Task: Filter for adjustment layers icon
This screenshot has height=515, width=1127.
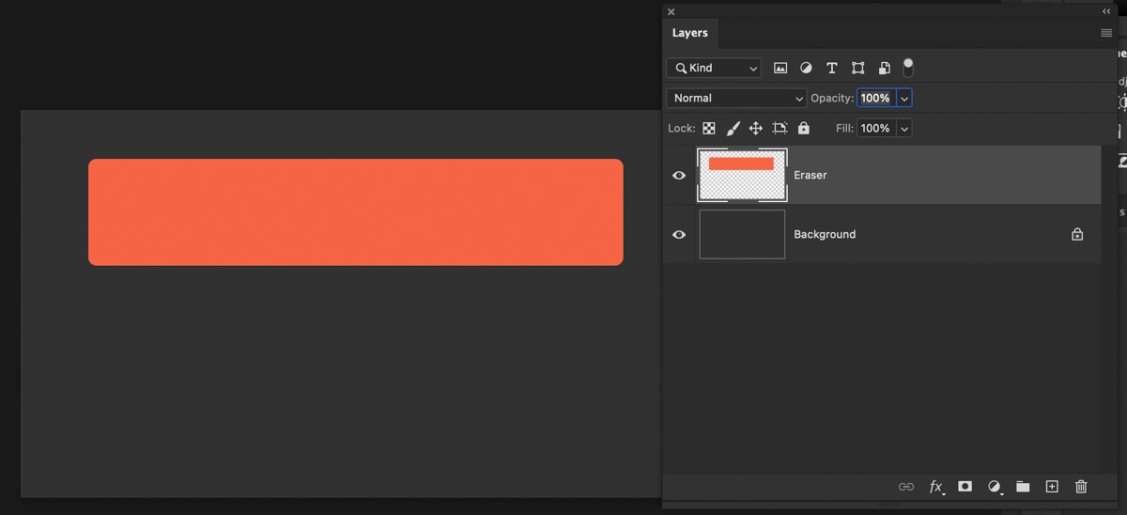Action: click(x=806, y=68)
